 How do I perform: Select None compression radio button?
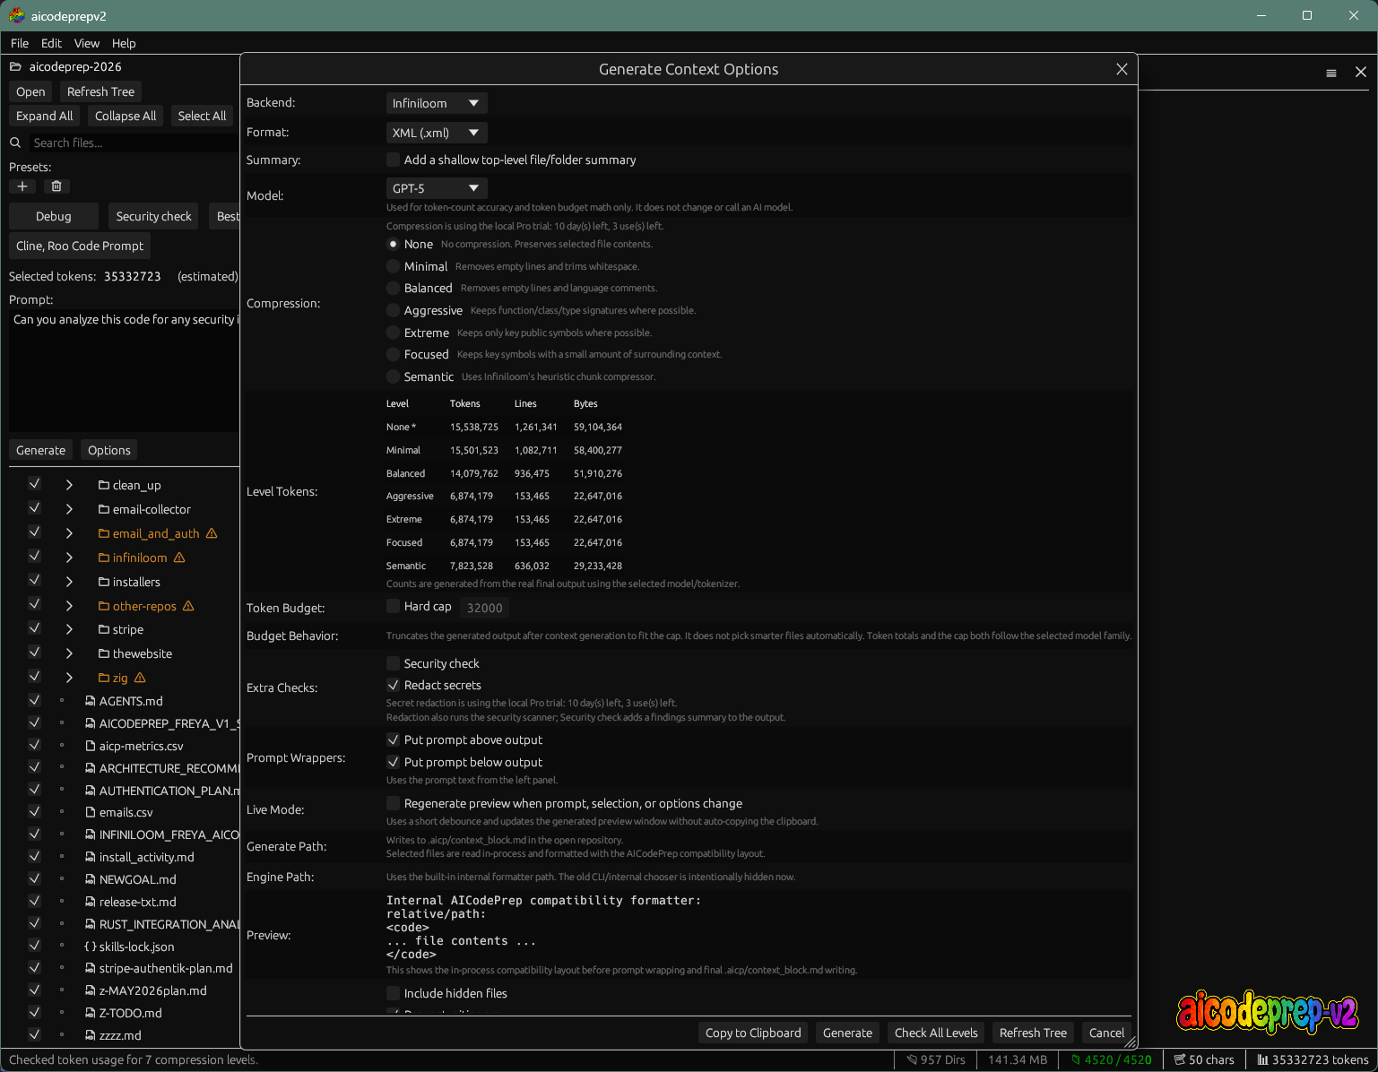pyautogui.click(x=393, y=244)
